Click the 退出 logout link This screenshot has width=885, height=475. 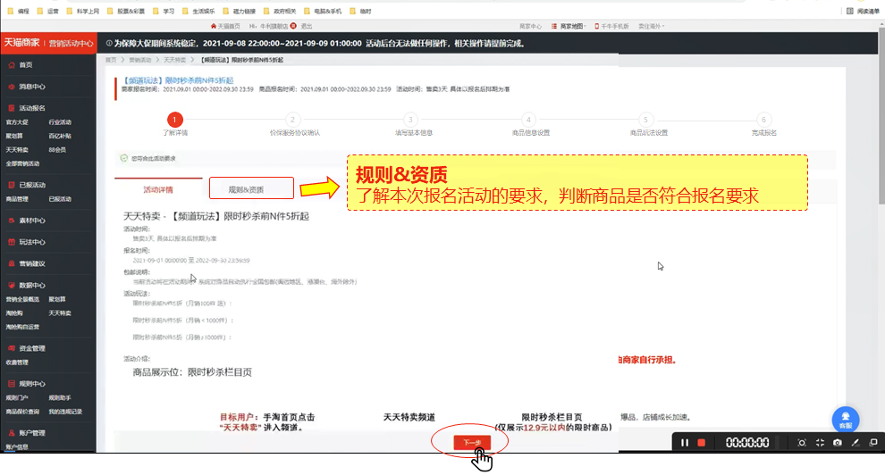click(x=306, y=26)
